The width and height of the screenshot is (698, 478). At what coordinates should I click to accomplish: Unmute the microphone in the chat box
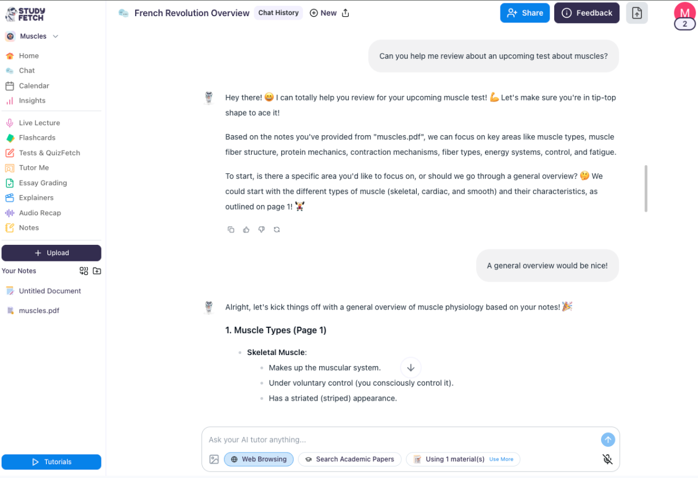[607, 459]
